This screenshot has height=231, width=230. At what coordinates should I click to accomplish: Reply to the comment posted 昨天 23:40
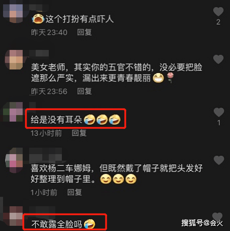point(85,32)
